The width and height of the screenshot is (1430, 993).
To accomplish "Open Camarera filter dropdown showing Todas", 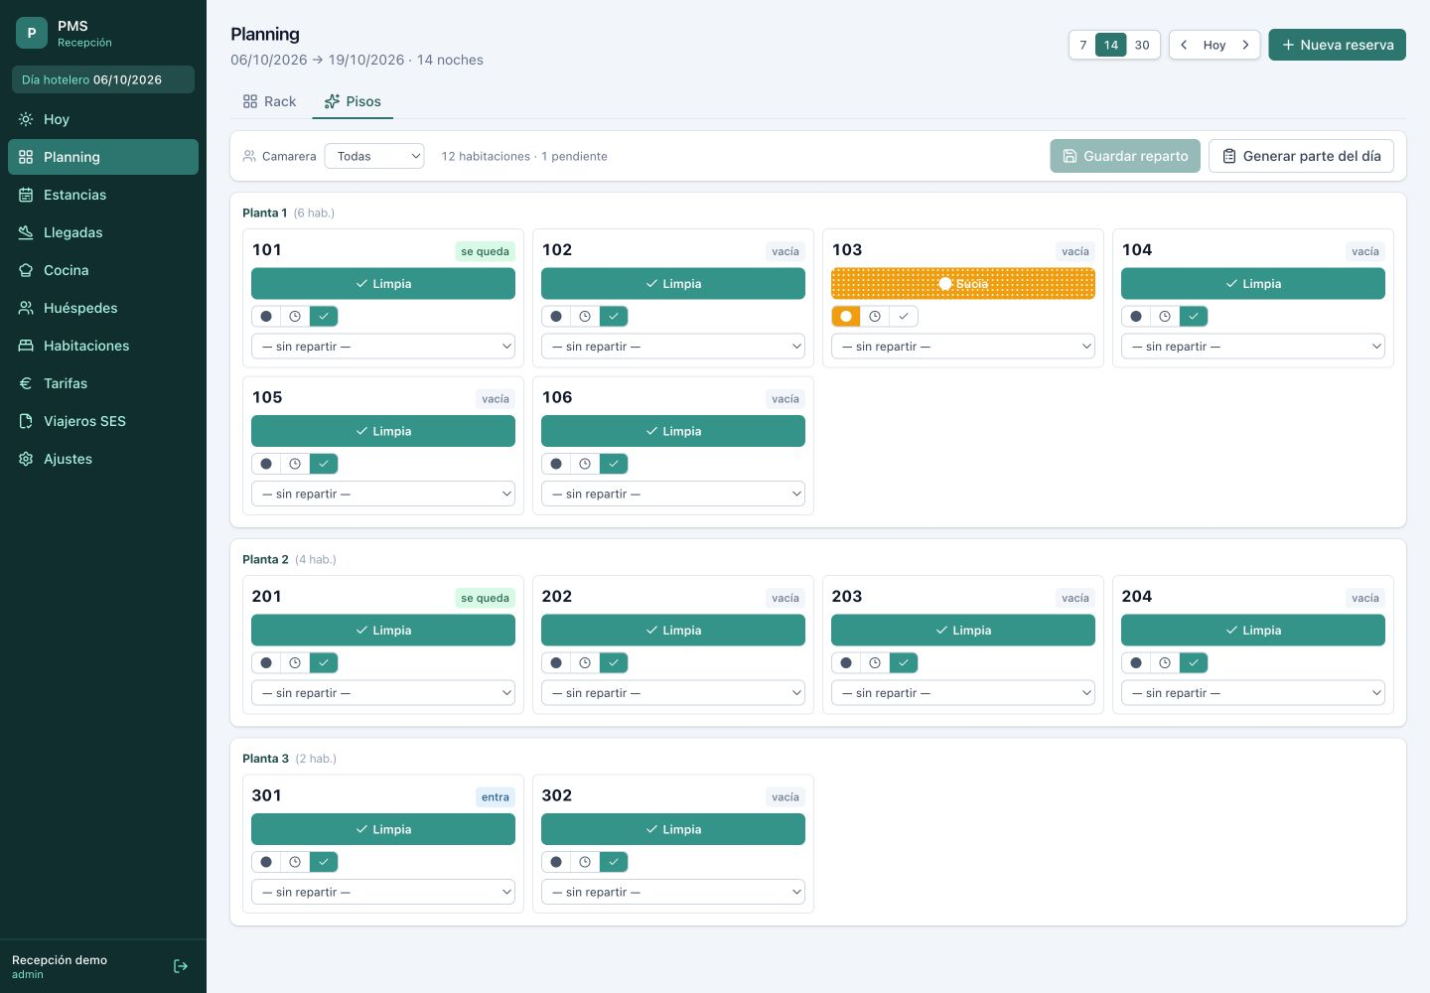I will click(x=374, y=156).
